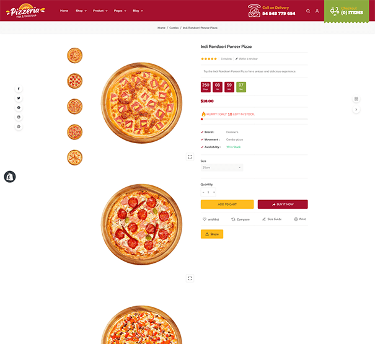Viewport: 375px width, 344px height.
Task: Open the Blog menu item
Action: click(x=137, y=11)
